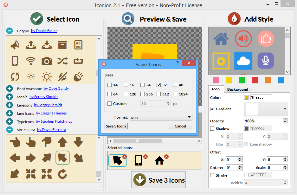Select the newspaper document icon
The width and height of the screenshot is (297, 195).
point(78,45)
